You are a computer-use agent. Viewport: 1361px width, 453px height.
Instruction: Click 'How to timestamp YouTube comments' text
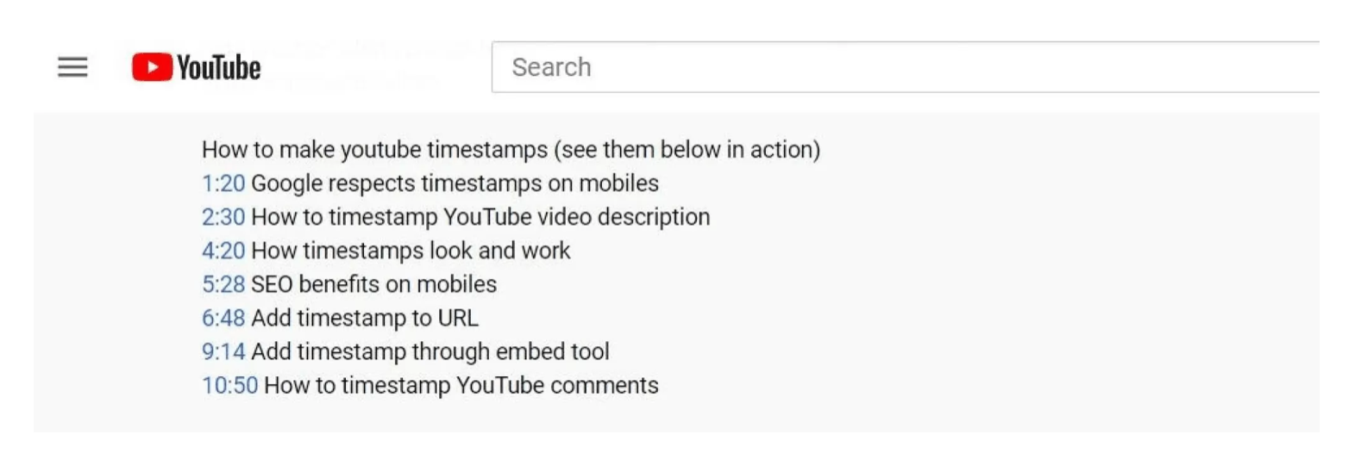pos(461,385)
